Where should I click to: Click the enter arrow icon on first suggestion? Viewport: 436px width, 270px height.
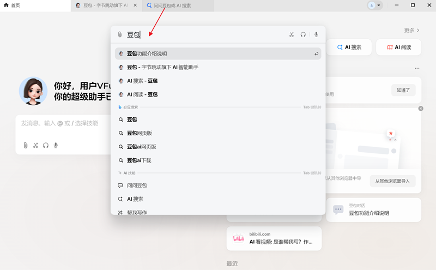point(316,53)
